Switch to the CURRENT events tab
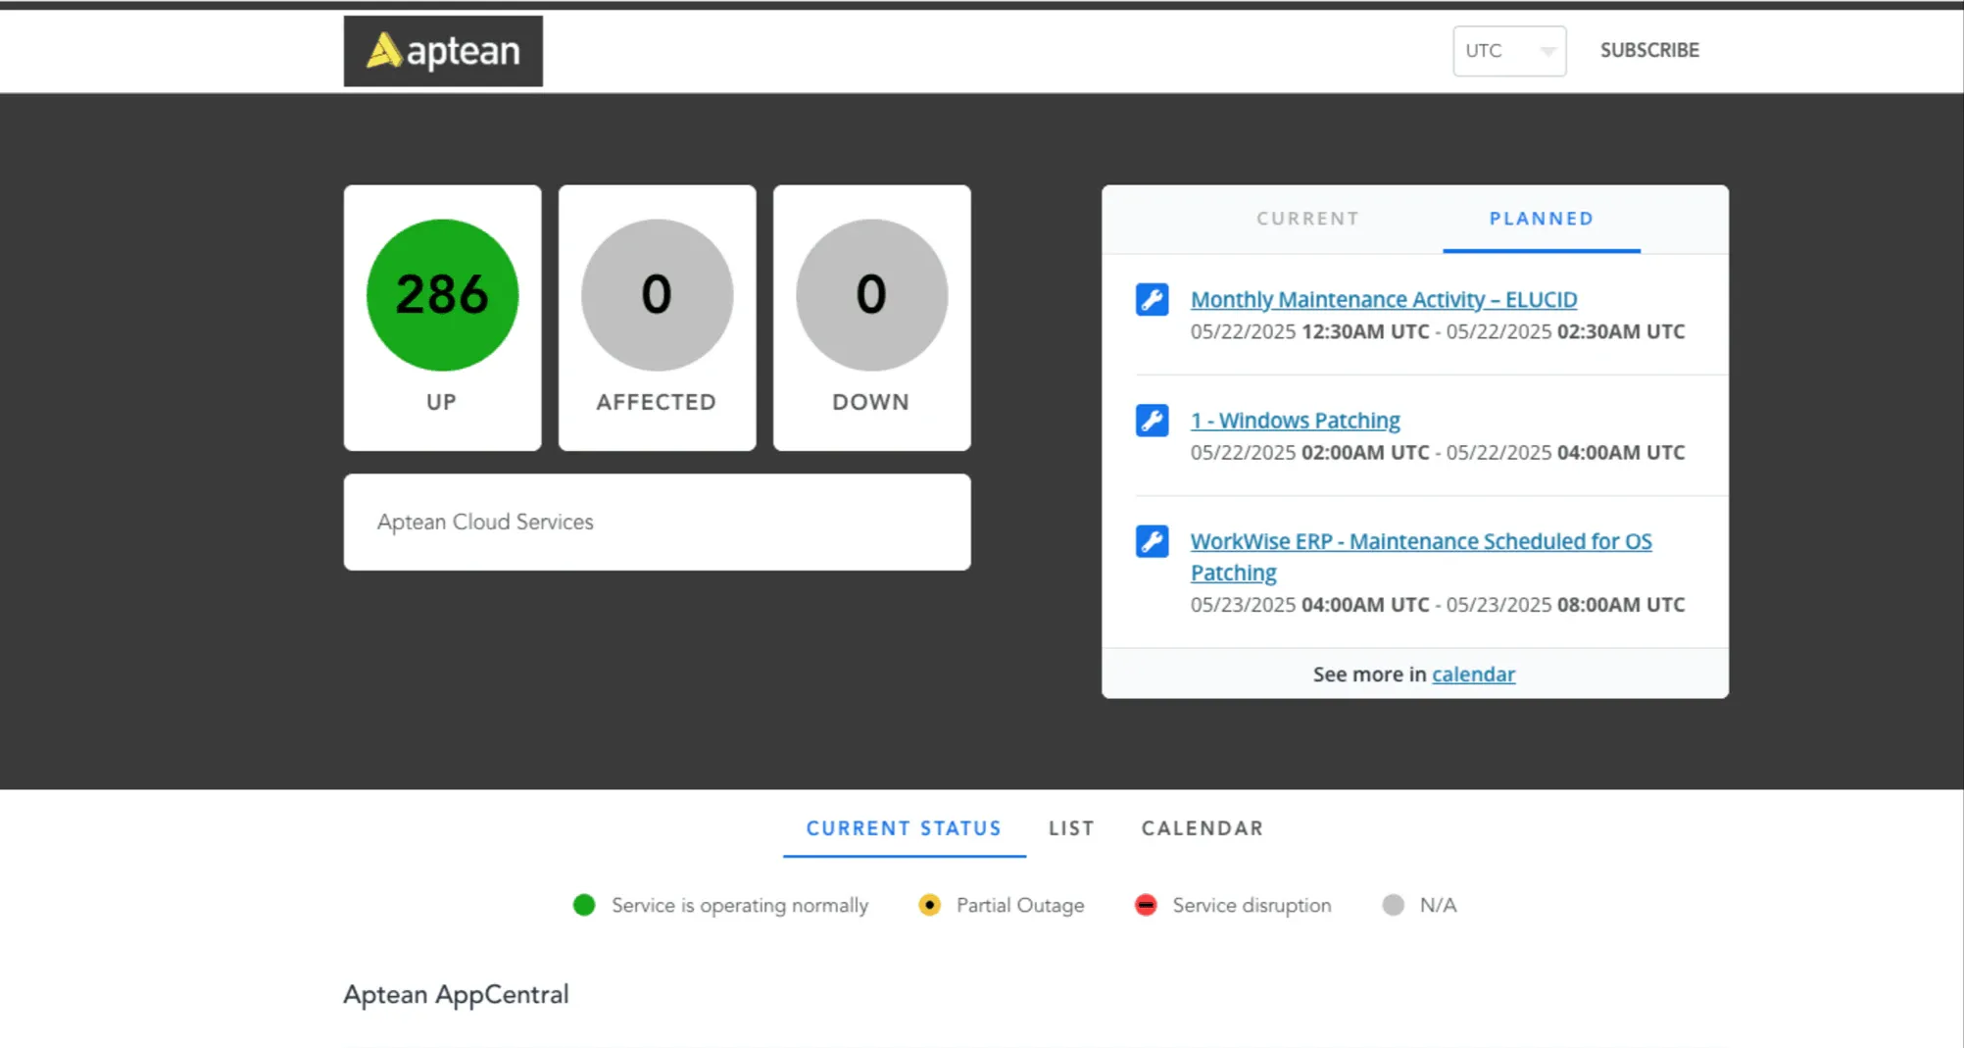The height and width of the screenshot is (1048, 1964). click(x=1307, y=219)
